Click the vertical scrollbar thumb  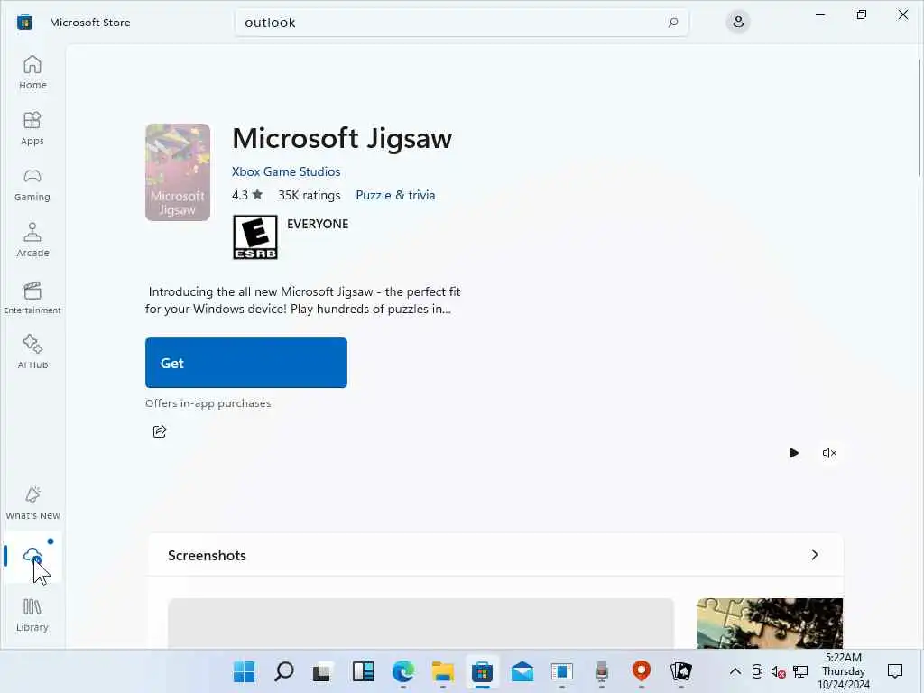tap(919, 118)
